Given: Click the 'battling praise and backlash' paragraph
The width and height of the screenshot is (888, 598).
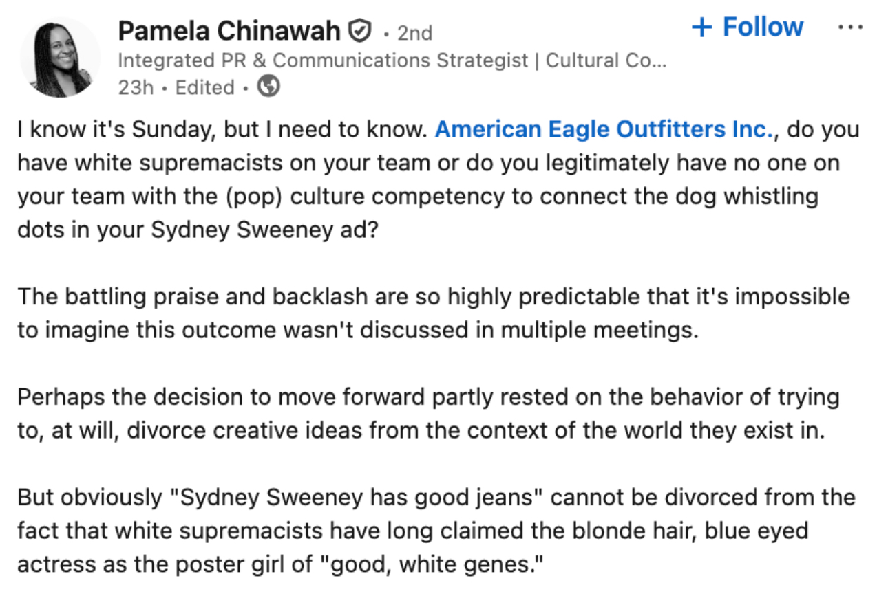Looking at the screenshot, I should click(434, 313).
